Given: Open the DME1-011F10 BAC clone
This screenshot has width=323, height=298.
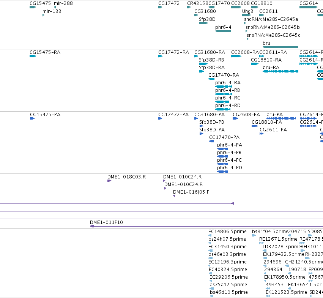Looking at the screenshot, I should pos(106,222).
